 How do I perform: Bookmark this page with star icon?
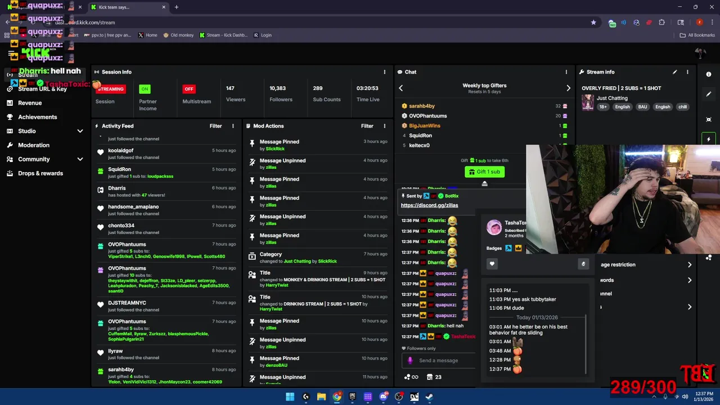click(593, 22)
